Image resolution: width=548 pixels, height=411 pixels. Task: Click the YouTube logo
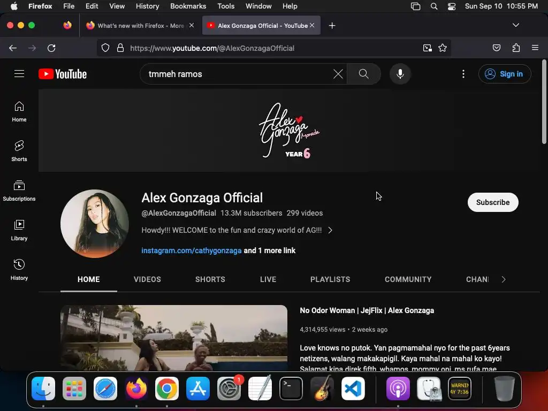point(63,74)
